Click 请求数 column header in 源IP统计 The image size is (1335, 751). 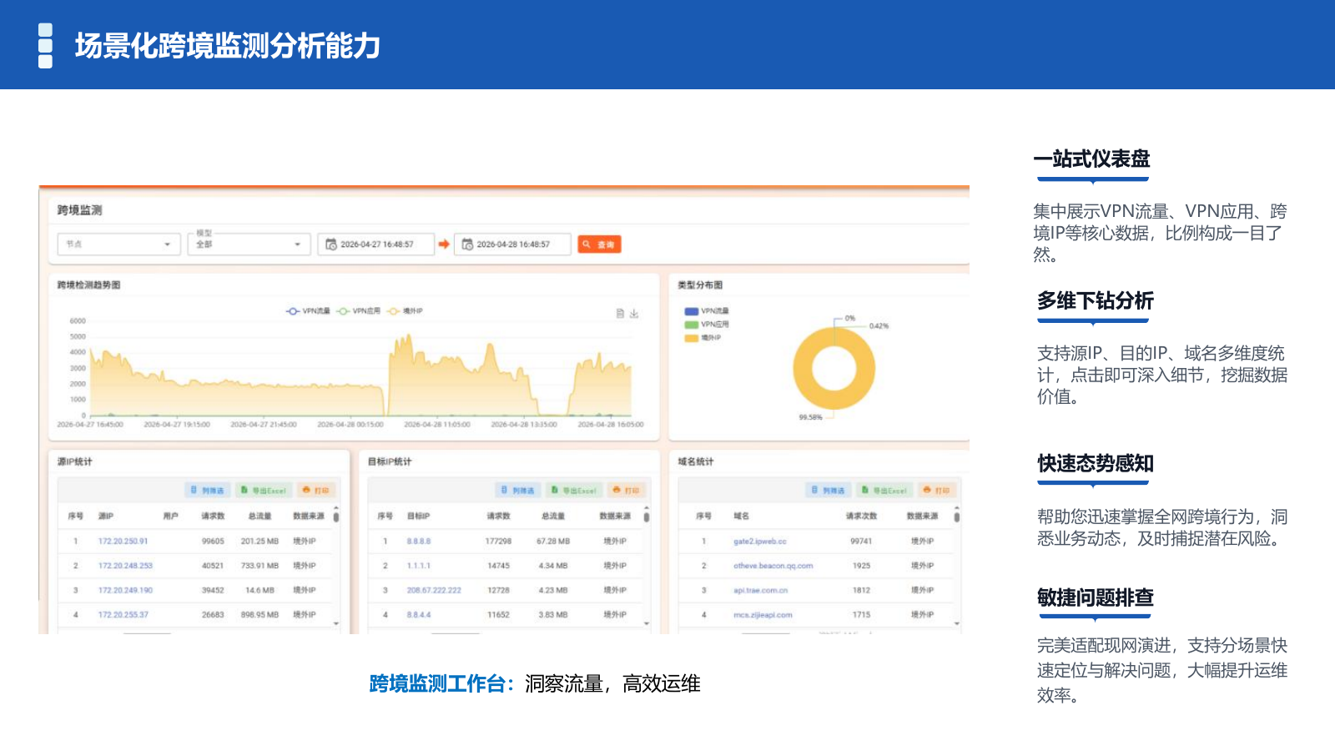tap(213, 517)
